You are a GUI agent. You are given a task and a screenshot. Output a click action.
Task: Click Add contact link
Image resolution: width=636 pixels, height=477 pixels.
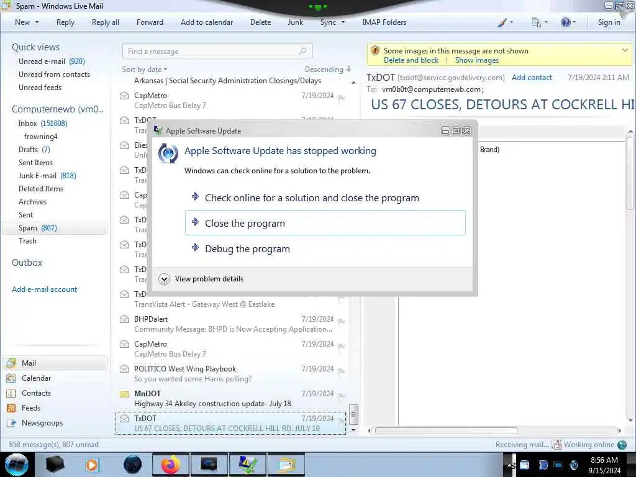point(532,78)
